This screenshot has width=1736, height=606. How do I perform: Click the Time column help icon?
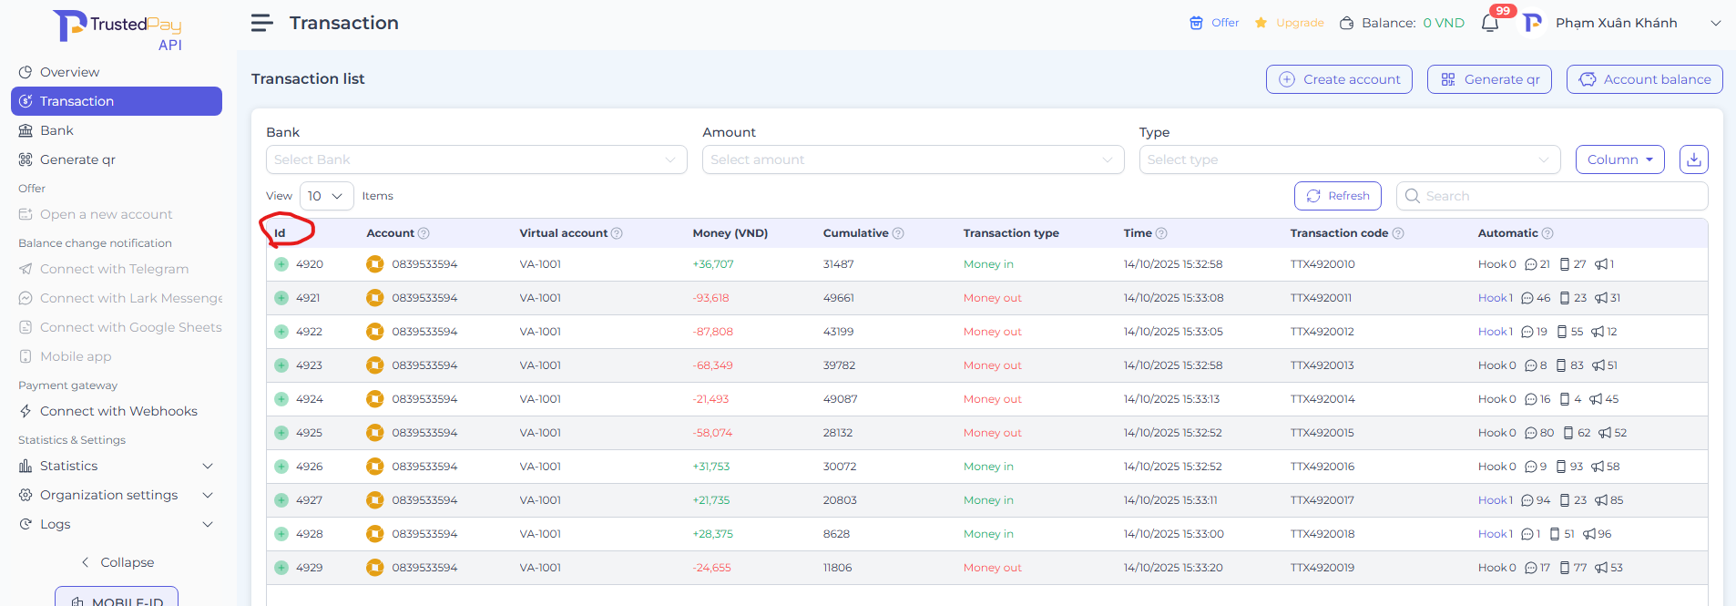1161,233
